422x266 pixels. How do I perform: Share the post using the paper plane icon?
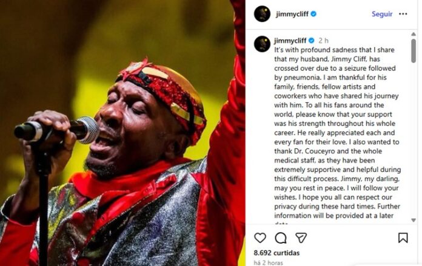tap(301, 238)
